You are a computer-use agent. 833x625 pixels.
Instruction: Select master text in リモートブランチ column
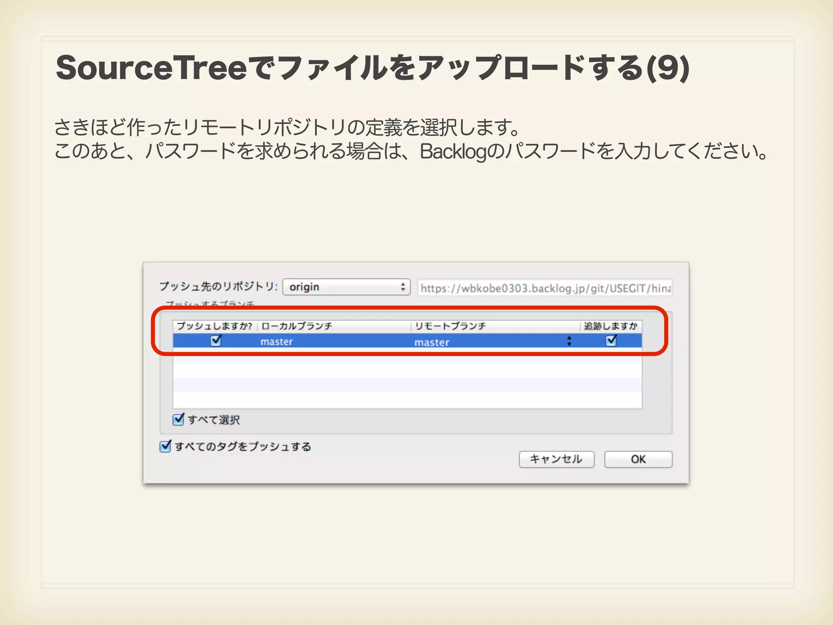(432, 342)
